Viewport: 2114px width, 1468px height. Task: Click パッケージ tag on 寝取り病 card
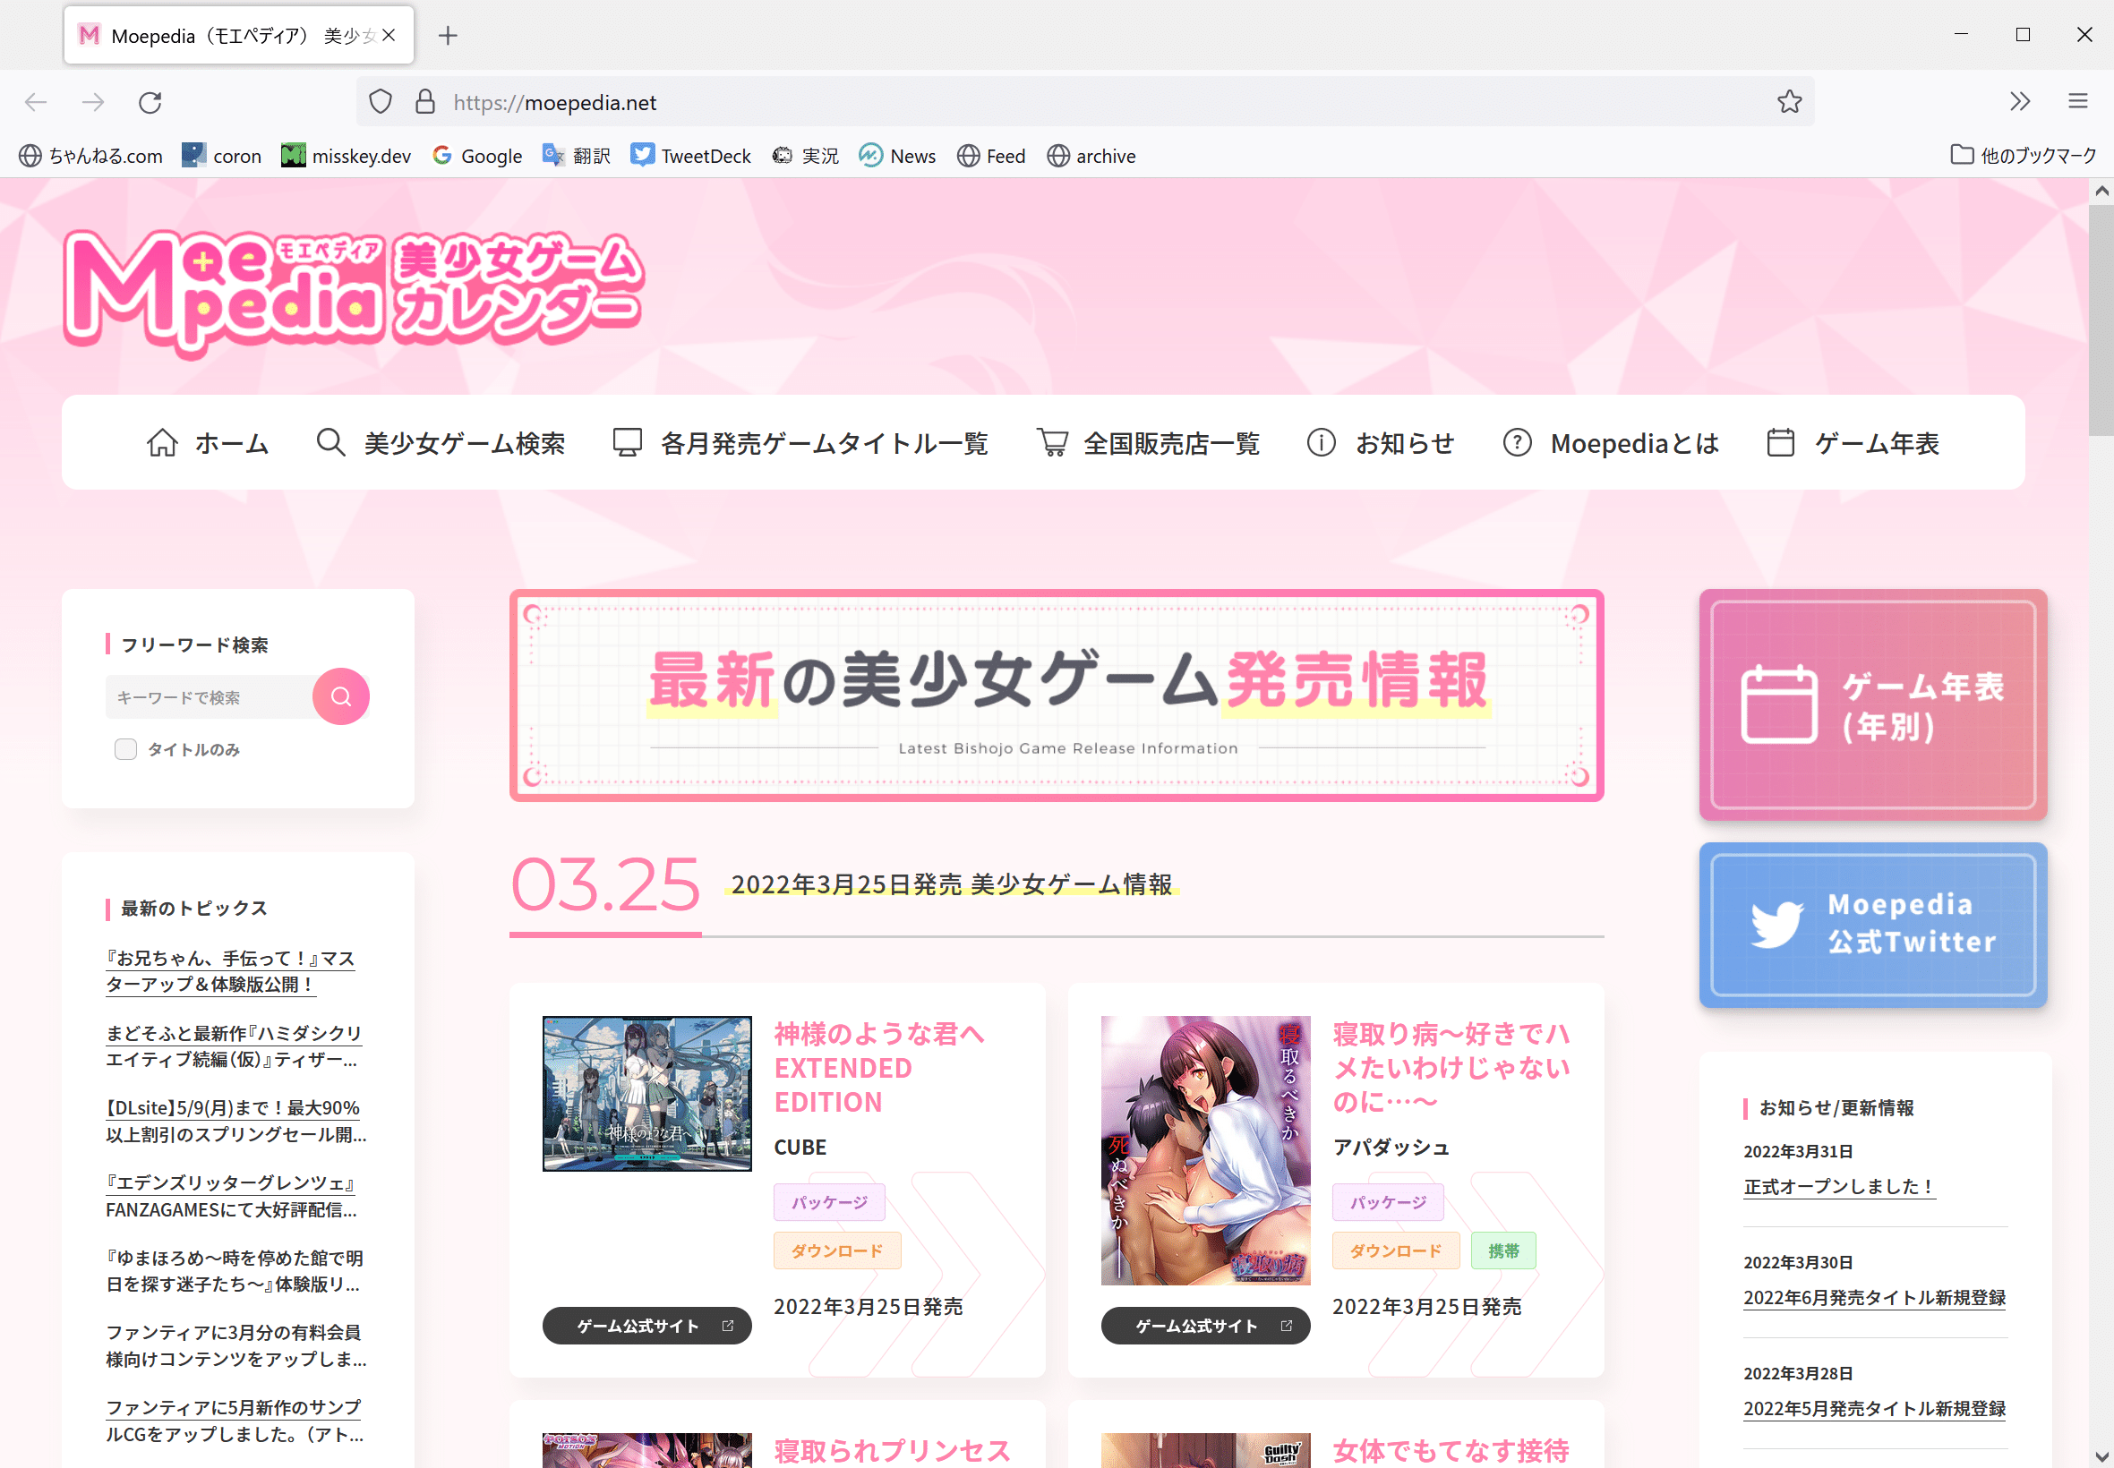click(x=1387, y=1202)
